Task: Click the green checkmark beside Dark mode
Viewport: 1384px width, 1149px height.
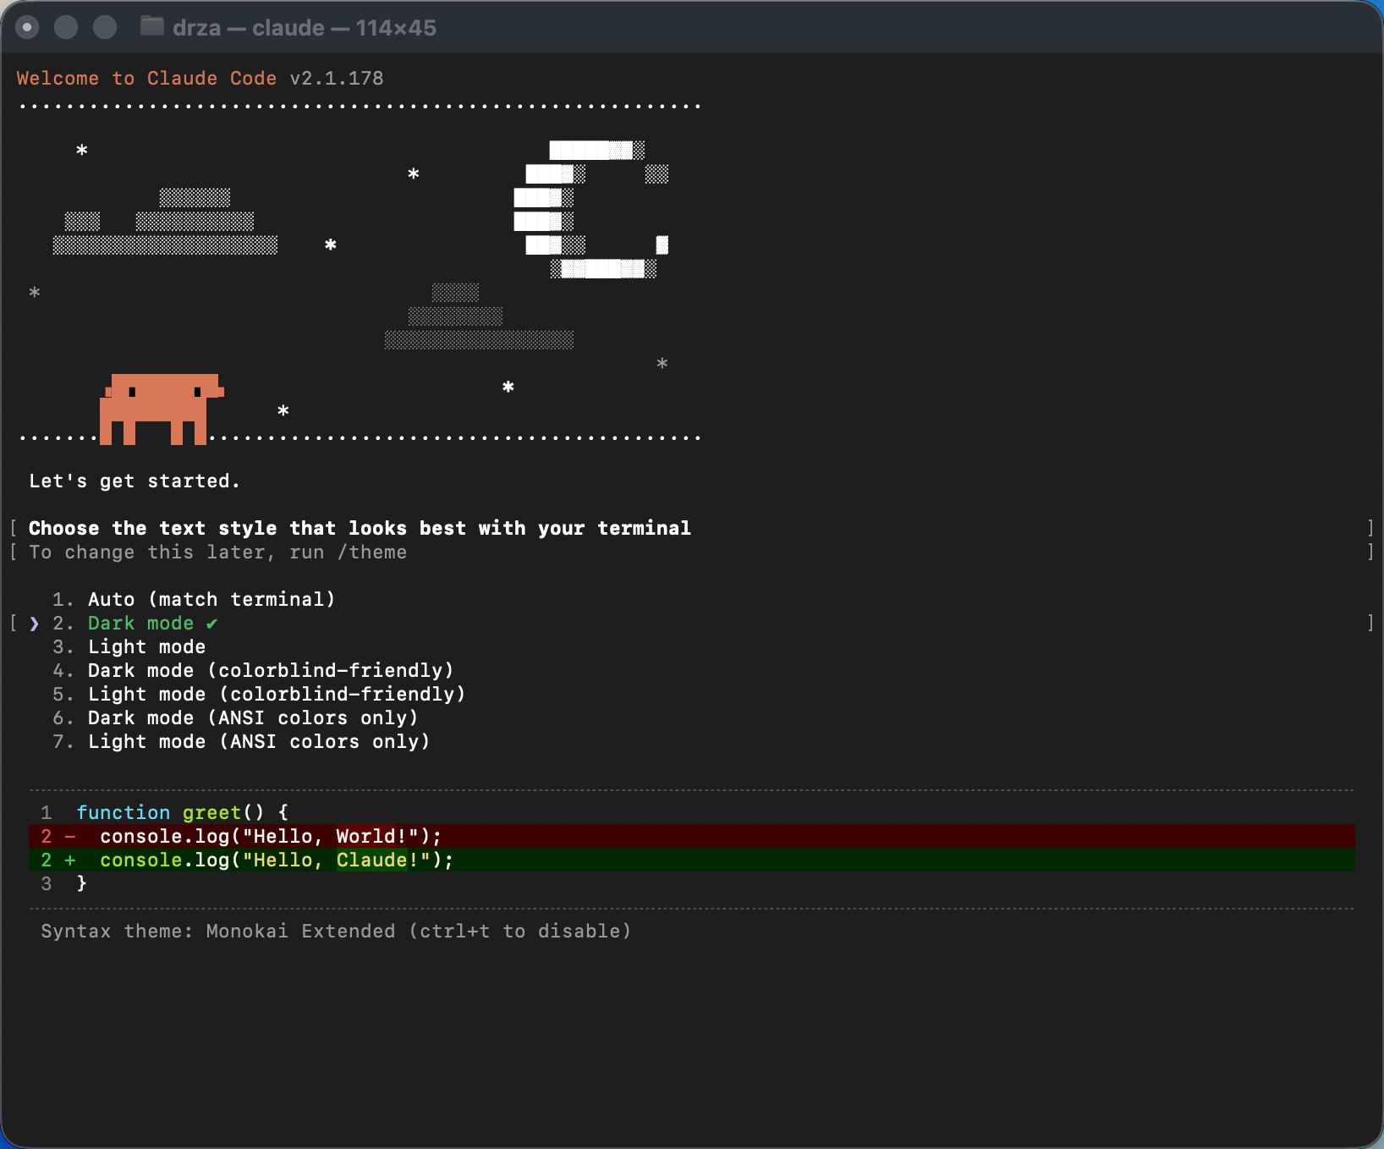Action: pos(211,624)
